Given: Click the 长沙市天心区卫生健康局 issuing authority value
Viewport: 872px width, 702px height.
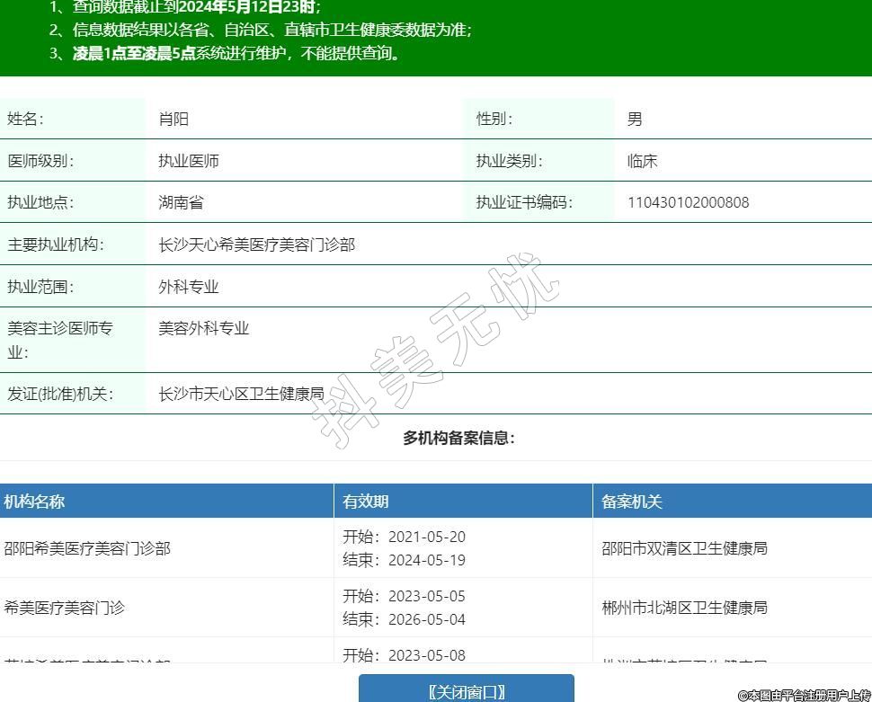Looking at the screenshot, I should click(x=241, y=394).
